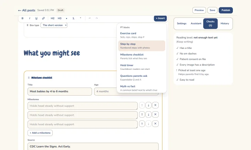This screenshot has height=150, width=251.
Task: Move second milestone row up
Action: point(142,114)
